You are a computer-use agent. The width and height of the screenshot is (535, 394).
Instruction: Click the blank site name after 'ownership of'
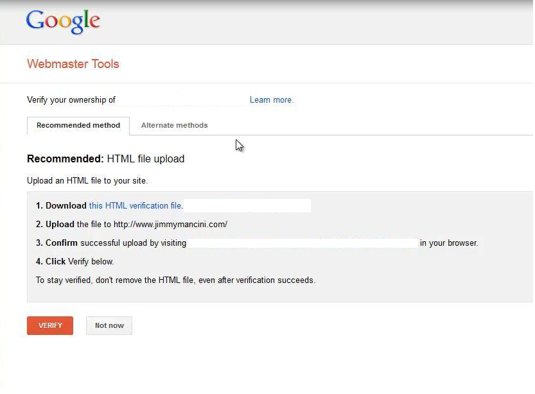[182, 100]
